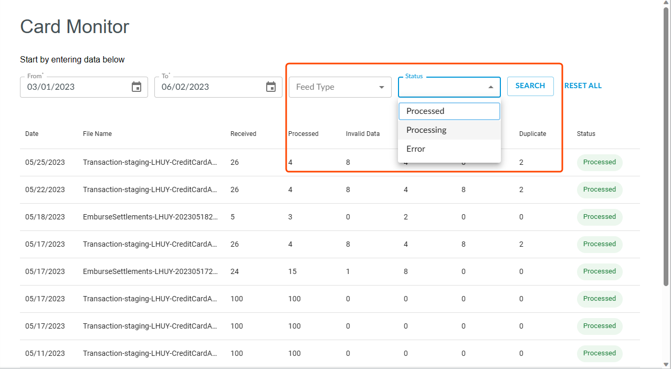Open the 05/18/2023 EmburseSettlements file row
Viewport: 671px width, 369px height.
click(x=150, y=217)
